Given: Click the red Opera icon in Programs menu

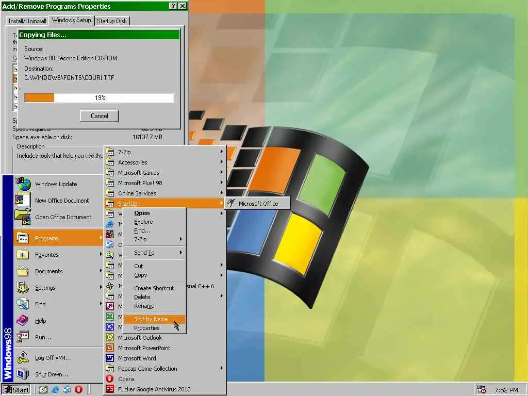Looking at the screenshot, I should 110,379.
